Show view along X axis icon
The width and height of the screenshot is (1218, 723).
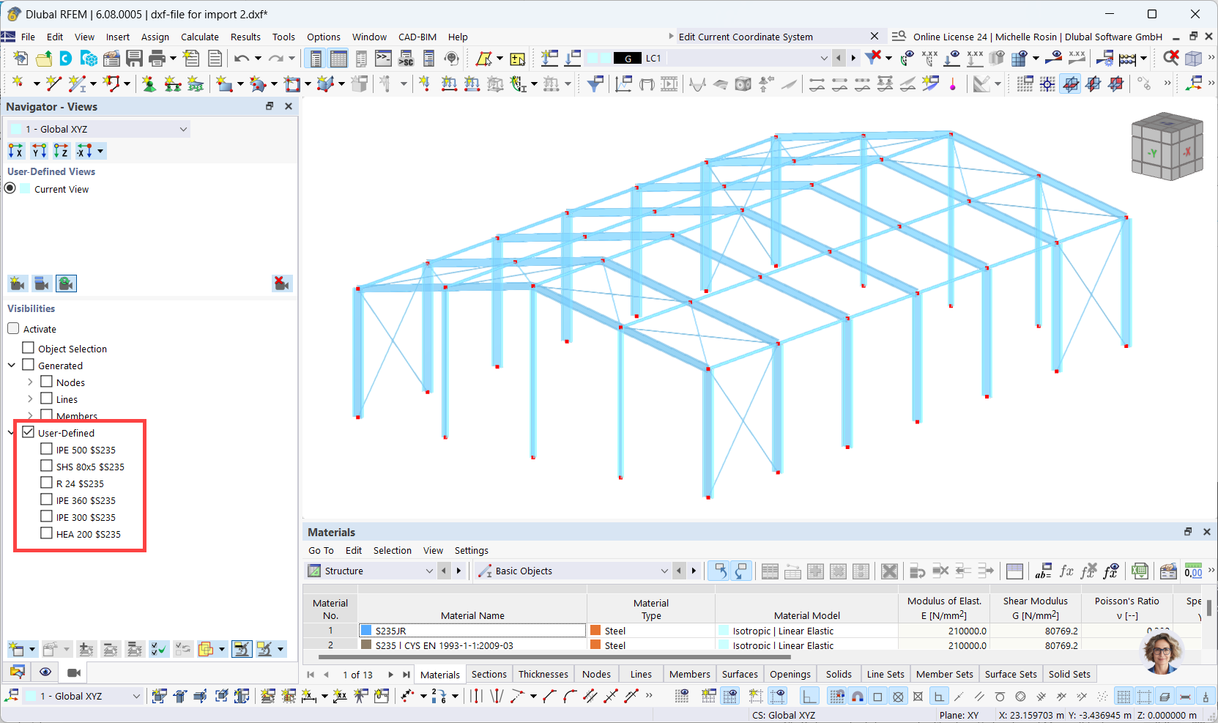[x=16, y=151]
